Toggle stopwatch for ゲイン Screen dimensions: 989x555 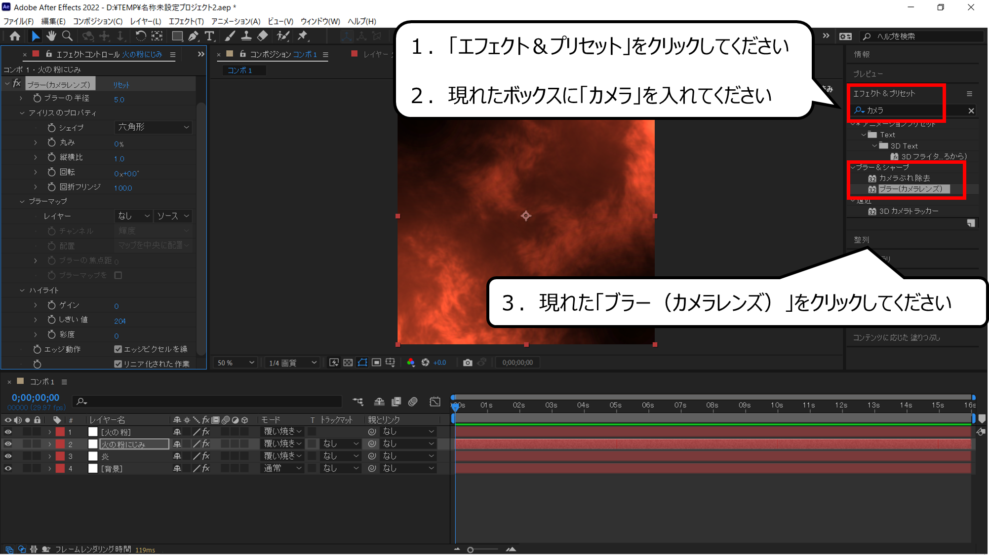tap(51, 305)
